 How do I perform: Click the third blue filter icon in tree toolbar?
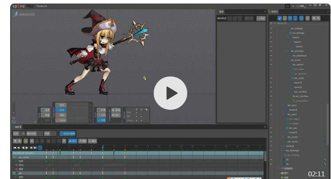(x=290, y=19)
